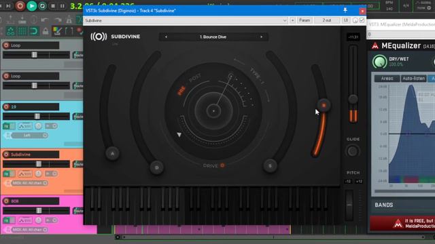435x244 pixels.
Task: Open BANDS section in MEqualizer
Action: pyautogui.click(x=384, y=205)
